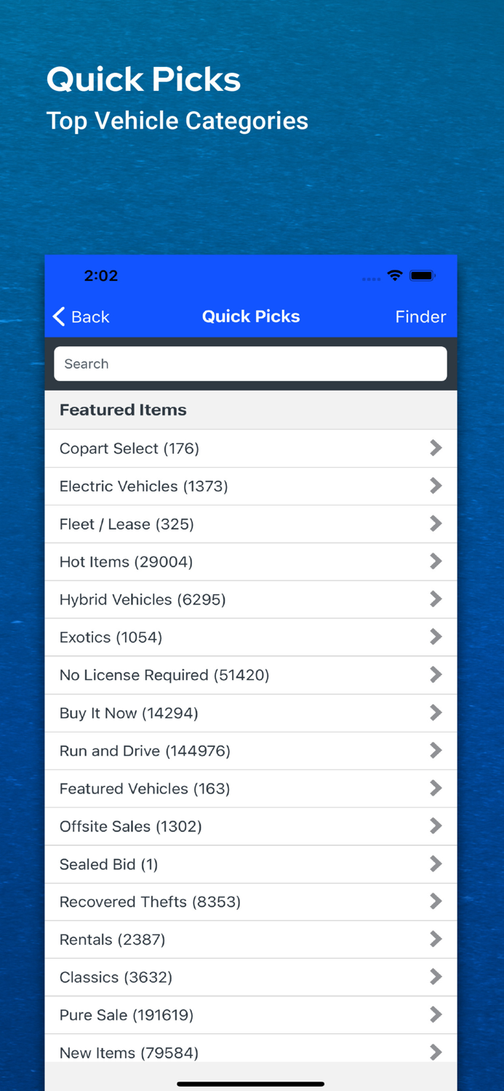Open the Finder link

[420, 316]
